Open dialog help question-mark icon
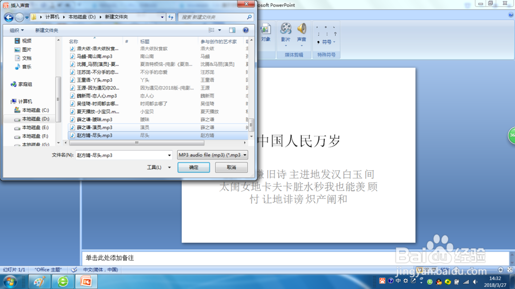This screenshot has width=515, height=289. (246, 30)
